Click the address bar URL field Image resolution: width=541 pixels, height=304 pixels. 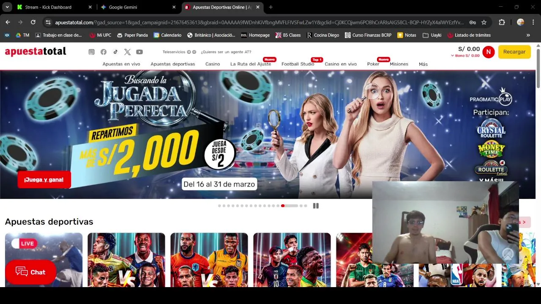click(259, 22)
